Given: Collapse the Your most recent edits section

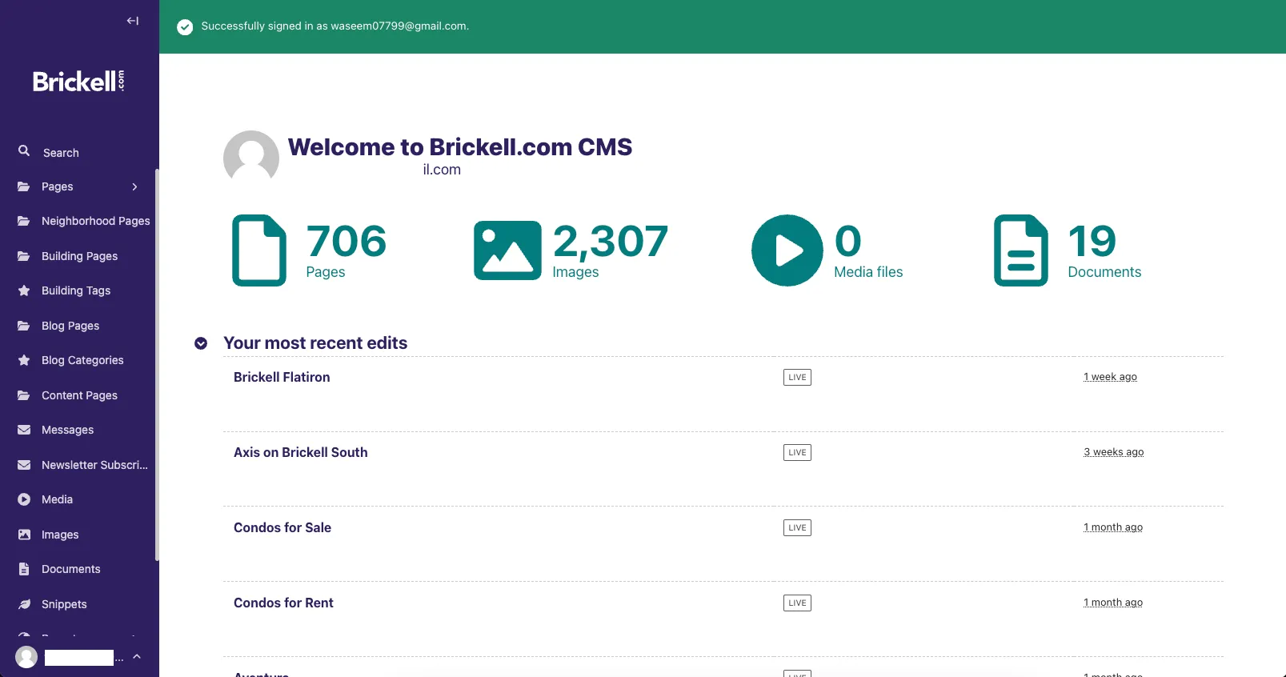Looking at the screenshot, I should click(201, 343).
